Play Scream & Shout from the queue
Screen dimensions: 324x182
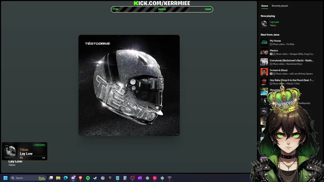[x=278, y=70]
